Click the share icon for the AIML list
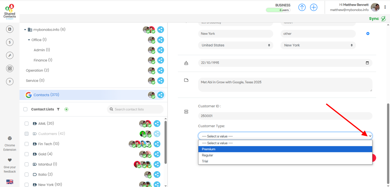 click(157, 124)
